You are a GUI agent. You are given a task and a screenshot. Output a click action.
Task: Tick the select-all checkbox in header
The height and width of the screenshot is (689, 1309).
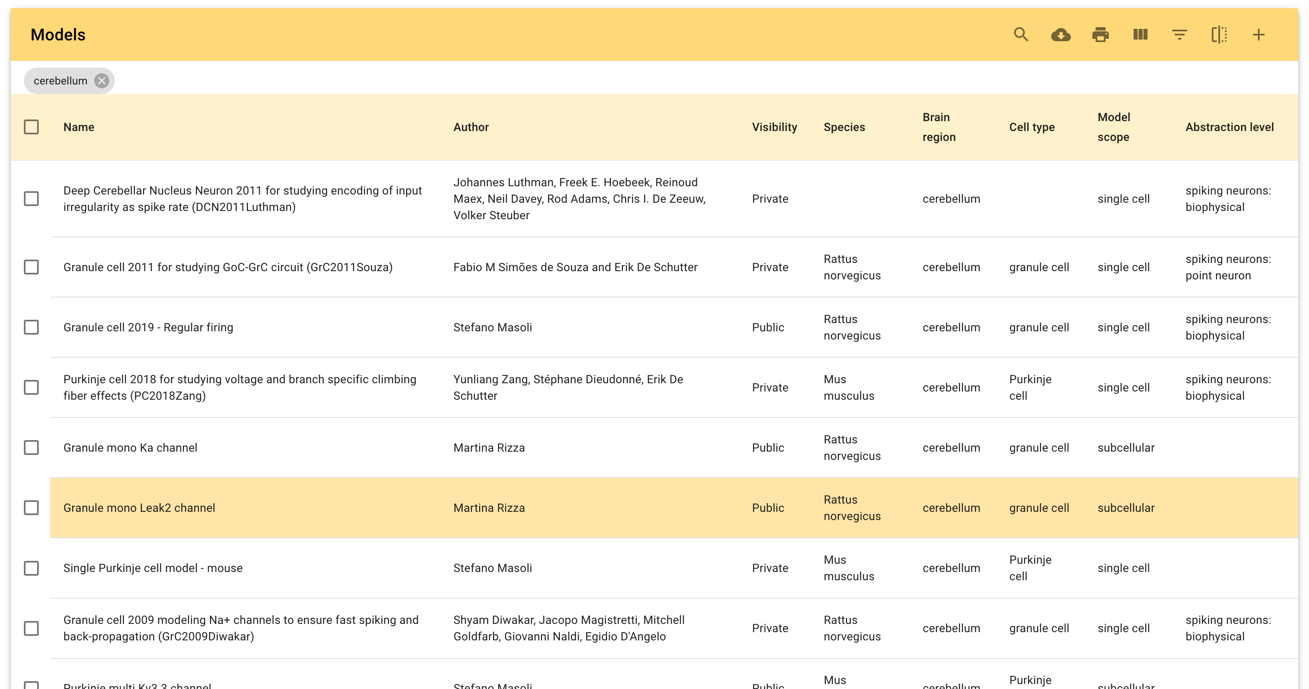[x=31, y=127]
